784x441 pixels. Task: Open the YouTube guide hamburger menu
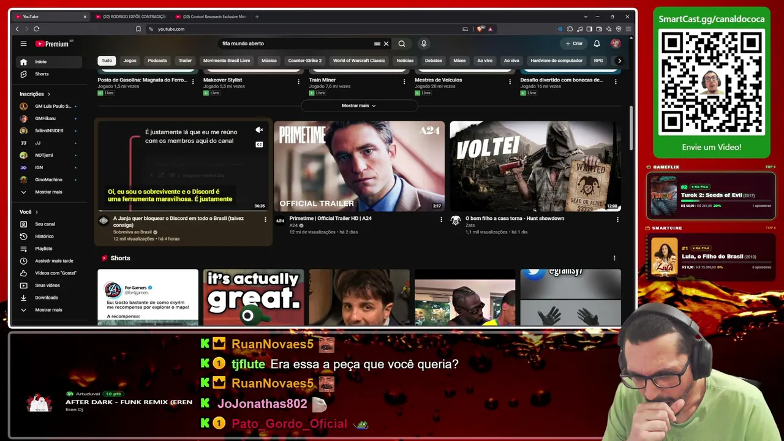(23, 43)
